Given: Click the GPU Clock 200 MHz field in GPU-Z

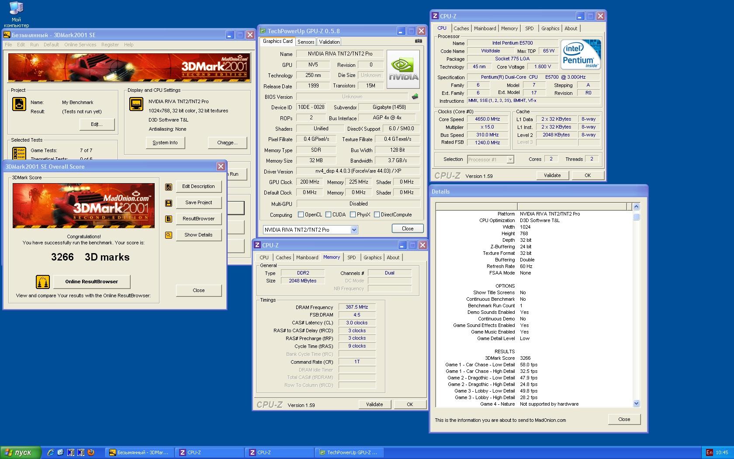Looking at the screenshot, I should click(310, 182).
